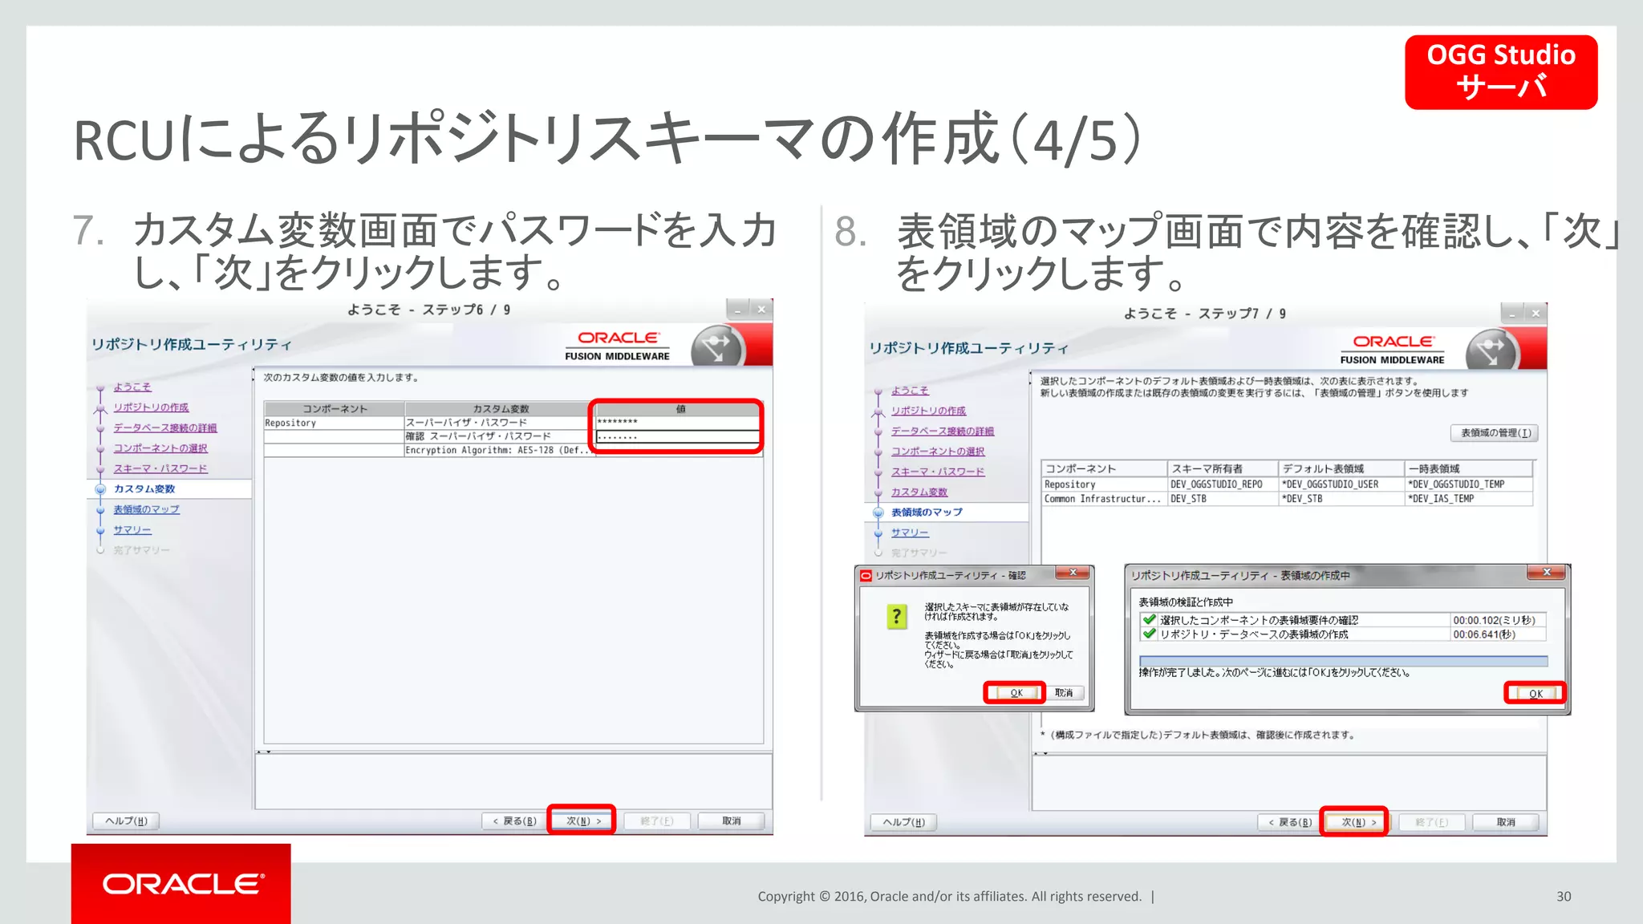Click the 00:06.641(秒) elapsed time cell

[x=1497, y=634]
